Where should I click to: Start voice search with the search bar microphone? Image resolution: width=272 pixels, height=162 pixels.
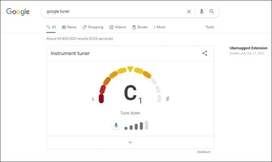[201, 11]
